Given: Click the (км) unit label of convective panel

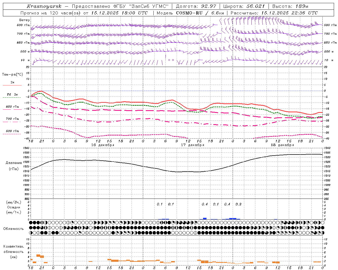Looking at the screenshot, I should [13, 257].
